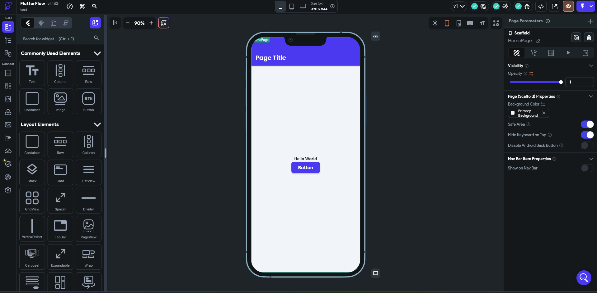Switch to the Backend Query properties tab

551,53
